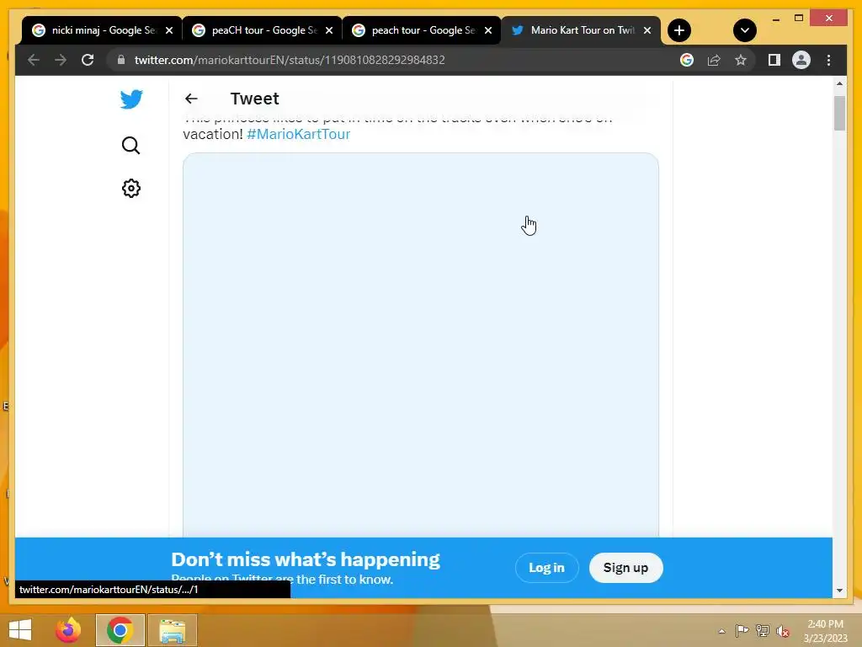Toggle the Chrome side panel
Screen dimensions: 862x647
774,60
